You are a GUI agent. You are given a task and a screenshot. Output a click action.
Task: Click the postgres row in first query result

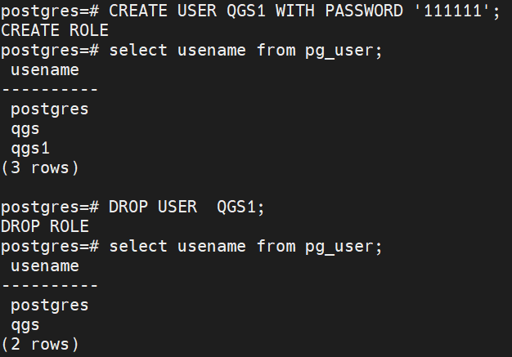[x=50, y=109]
